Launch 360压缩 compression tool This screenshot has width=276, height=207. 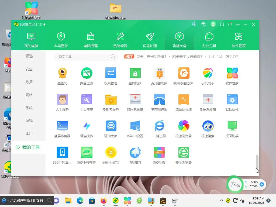(x=159, y=156)
